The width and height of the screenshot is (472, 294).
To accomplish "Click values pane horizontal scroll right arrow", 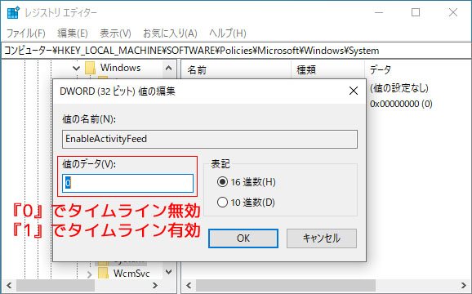I will (463, 285).
